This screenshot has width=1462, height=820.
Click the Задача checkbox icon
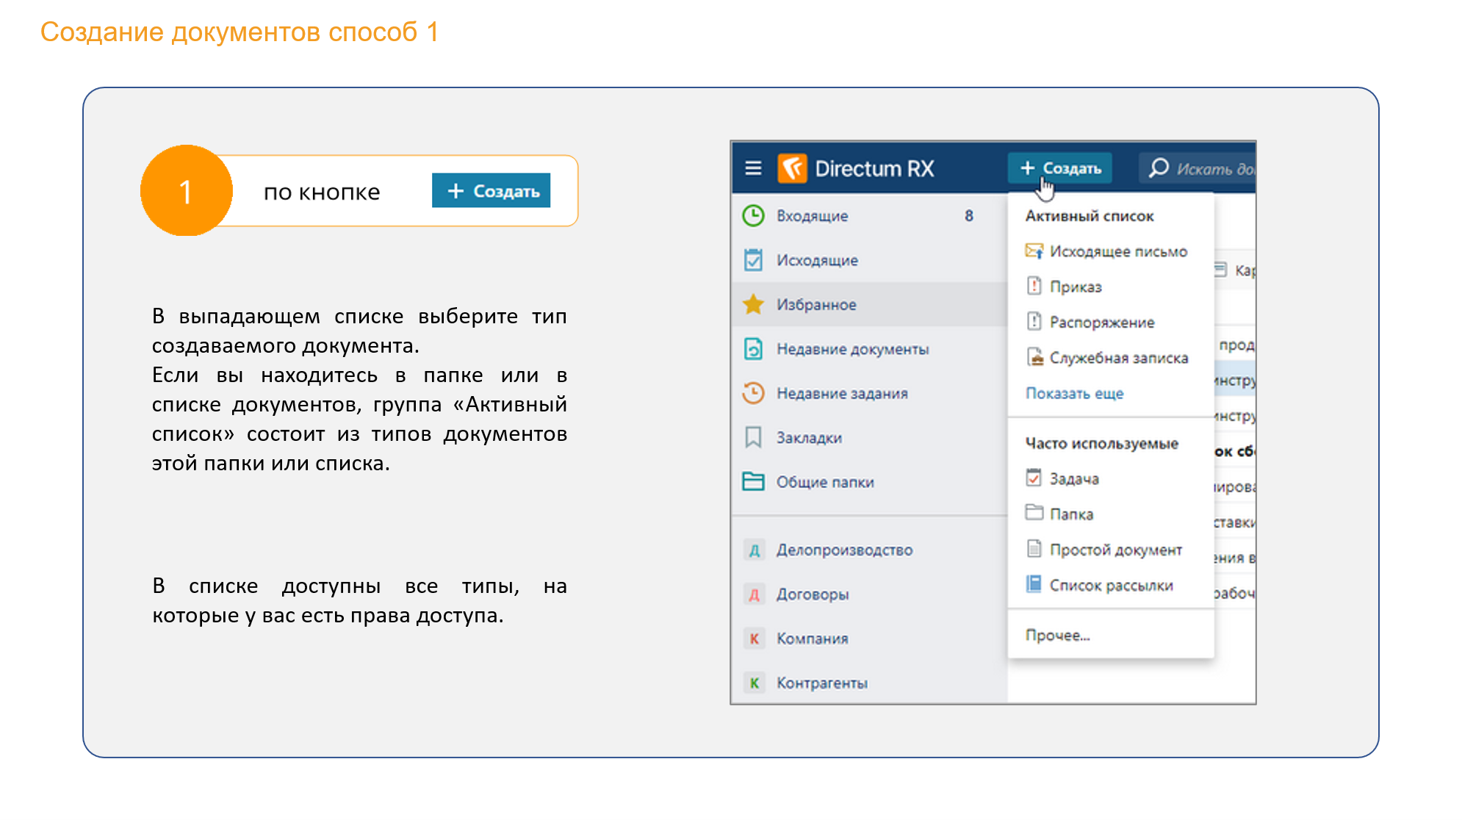(1034, 478)
